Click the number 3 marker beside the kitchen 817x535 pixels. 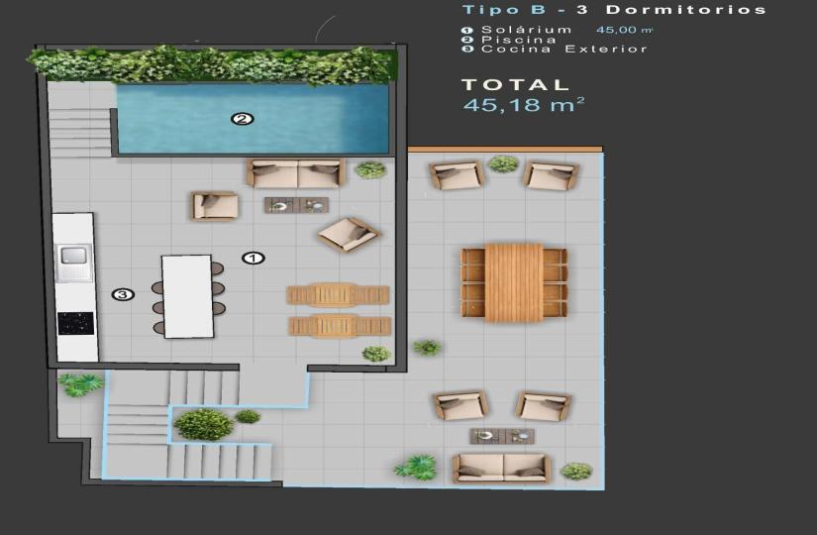(x=122, y=294)
